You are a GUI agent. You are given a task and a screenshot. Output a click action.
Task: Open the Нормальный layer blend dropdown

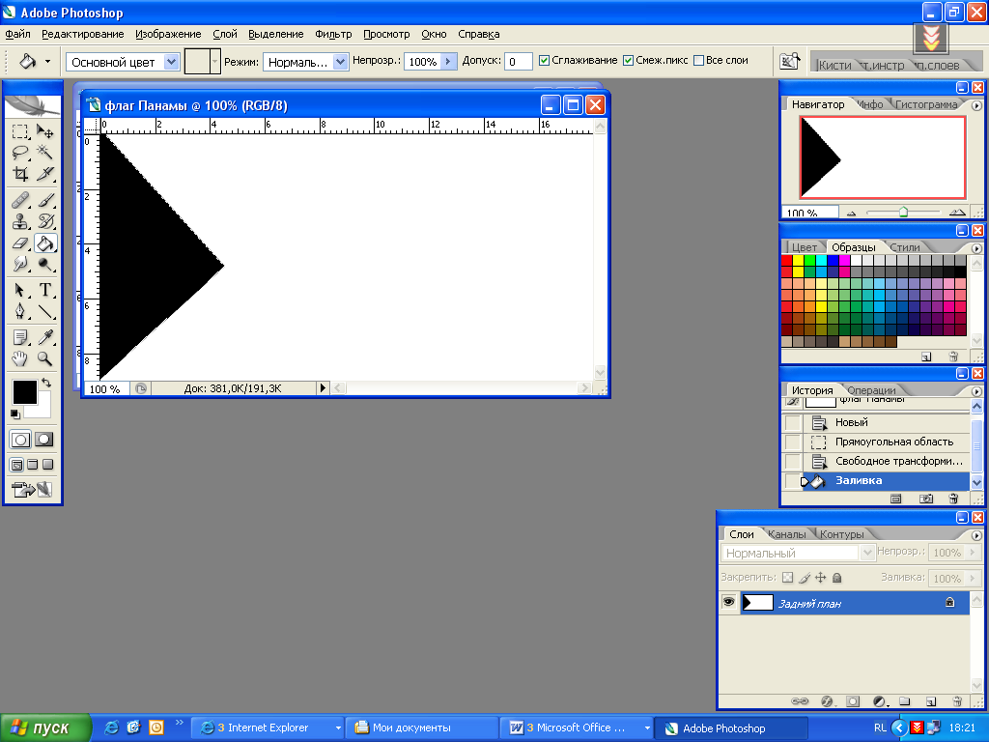867,553
